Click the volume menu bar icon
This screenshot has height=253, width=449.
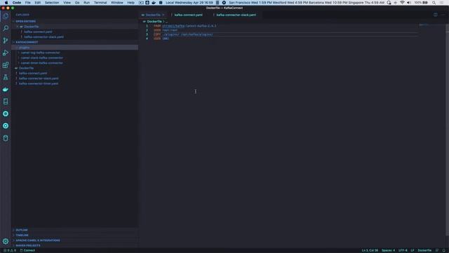[x=409, y=3]
